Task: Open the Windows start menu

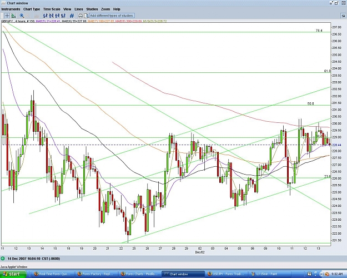Action: click(13, 274)
